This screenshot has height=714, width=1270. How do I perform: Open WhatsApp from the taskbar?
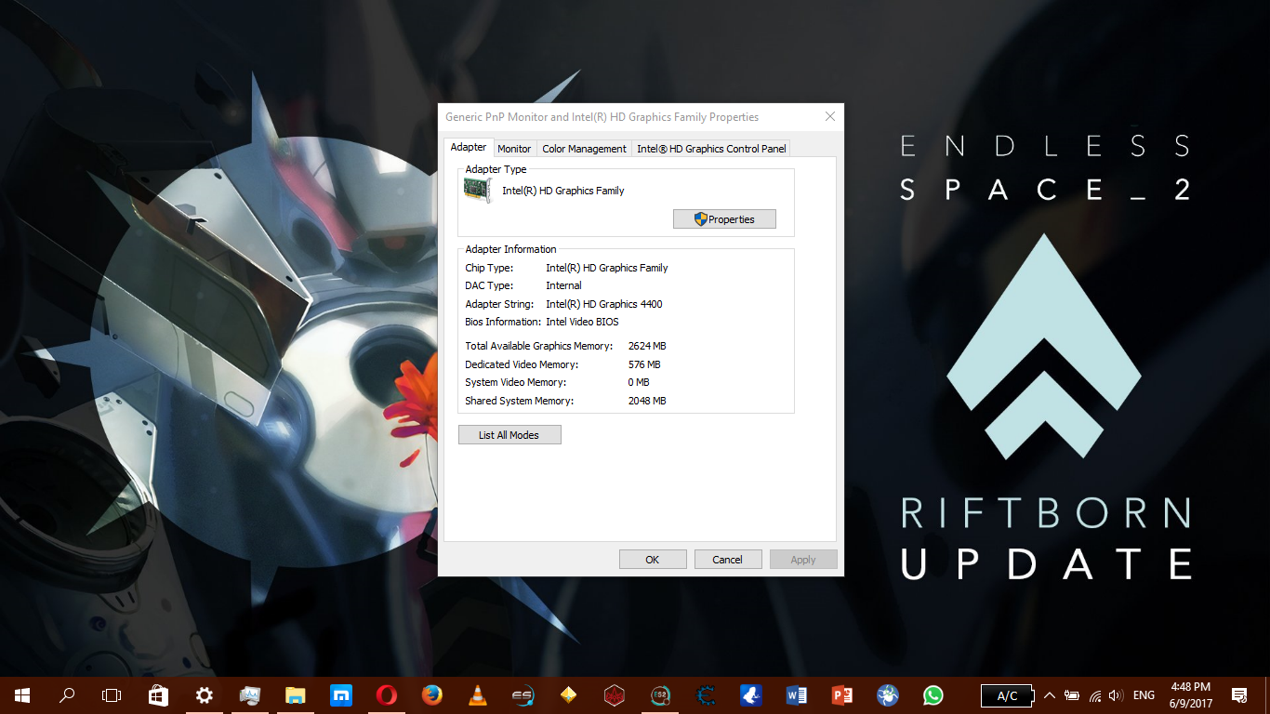(933, 695)
